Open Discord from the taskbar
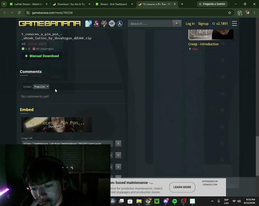The image size is (259, 206). click(x=166, y=201)
